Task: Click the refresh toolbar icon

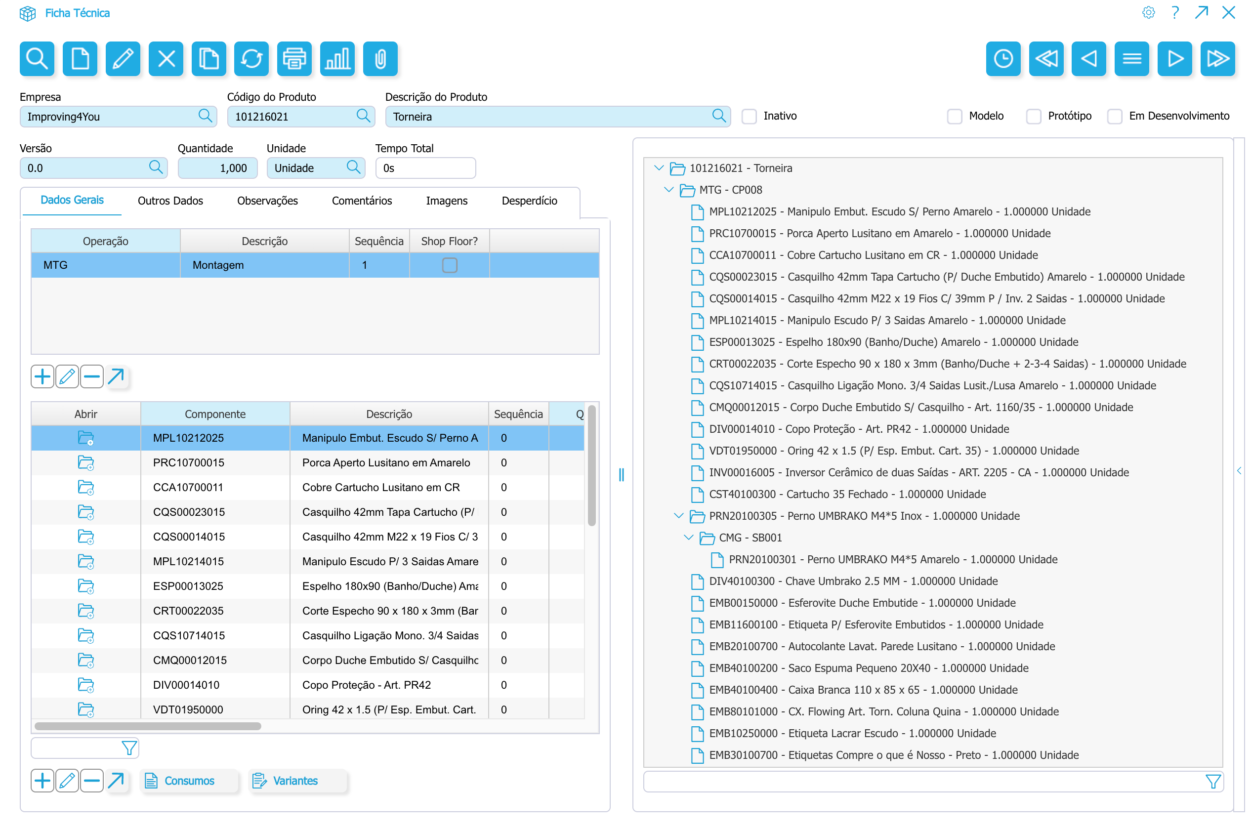Action: (251, 58)
